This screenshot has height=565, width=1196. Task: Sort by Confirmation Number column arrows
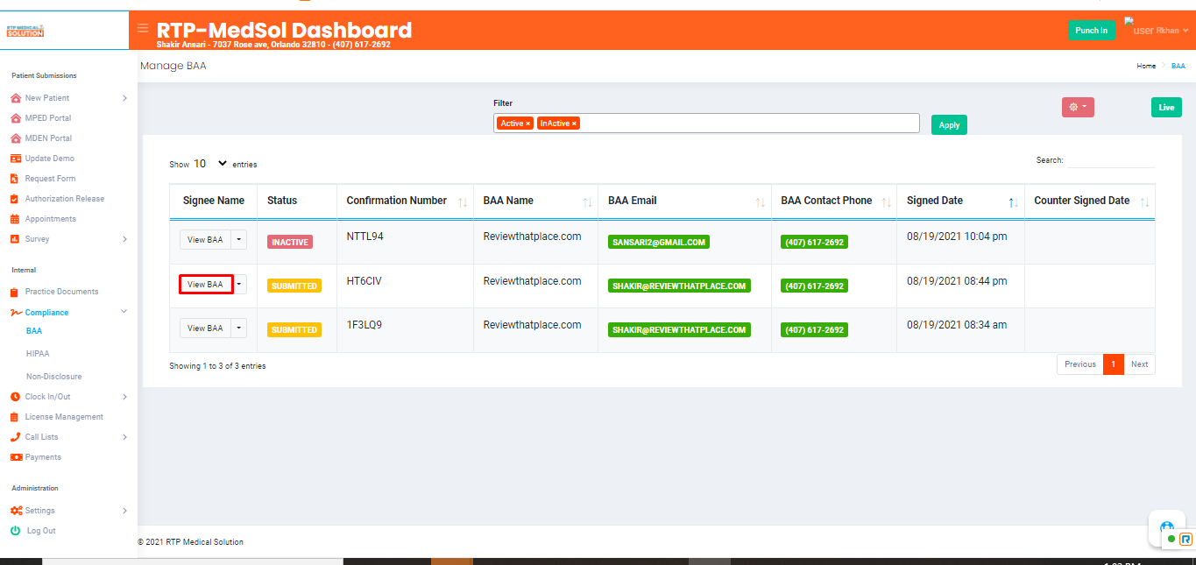pos(463,201)
